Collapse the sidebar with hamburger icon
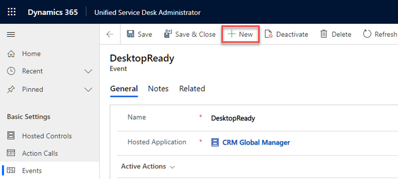The width and height of the screenshot is (398, 179). pos(11,34)
